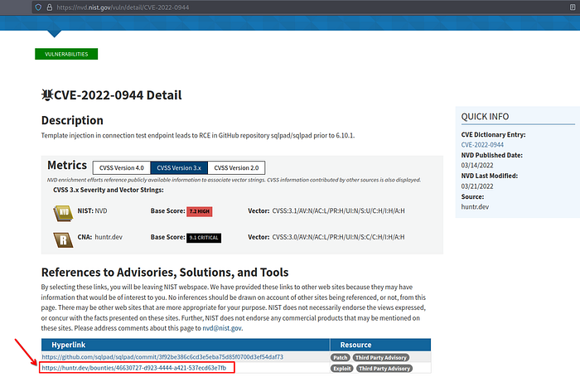
Task: Click the nvd.nist.gov URL address field
Action: tap(303, 7)
